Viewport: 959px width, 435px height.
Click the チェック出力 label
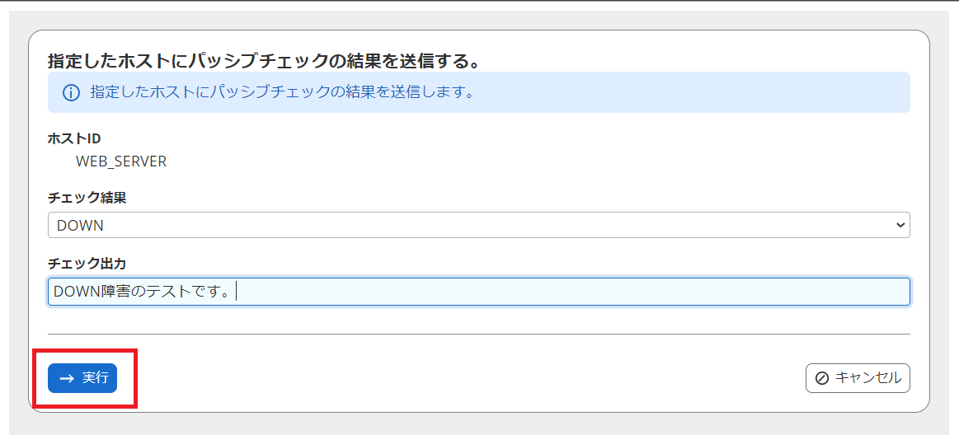87,264
